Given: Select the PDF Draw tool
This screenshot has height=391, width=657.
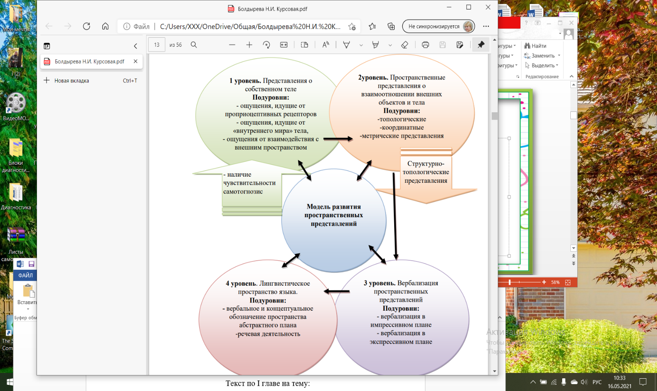Looking at the screenshot, I should [347, 45].
